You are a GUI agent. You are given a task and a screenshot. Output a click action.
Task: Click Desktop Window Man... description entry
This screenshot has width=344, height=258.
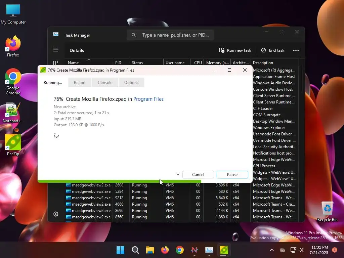[x=274, y=121]
